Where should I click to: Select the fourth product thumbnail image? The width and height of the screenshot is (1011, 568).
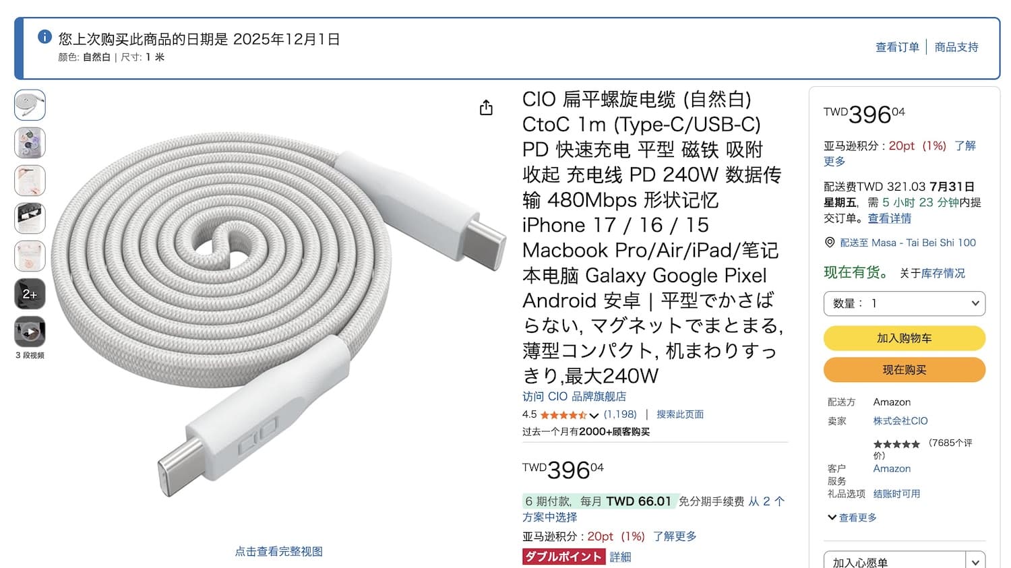coord(30,218)
